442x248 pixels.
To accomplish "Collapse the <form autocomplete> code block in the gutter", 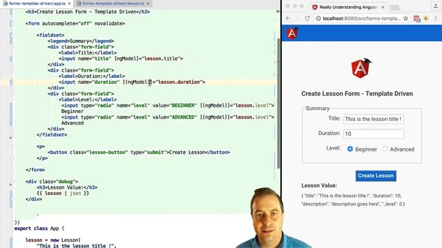I will [x=12, y=23].
